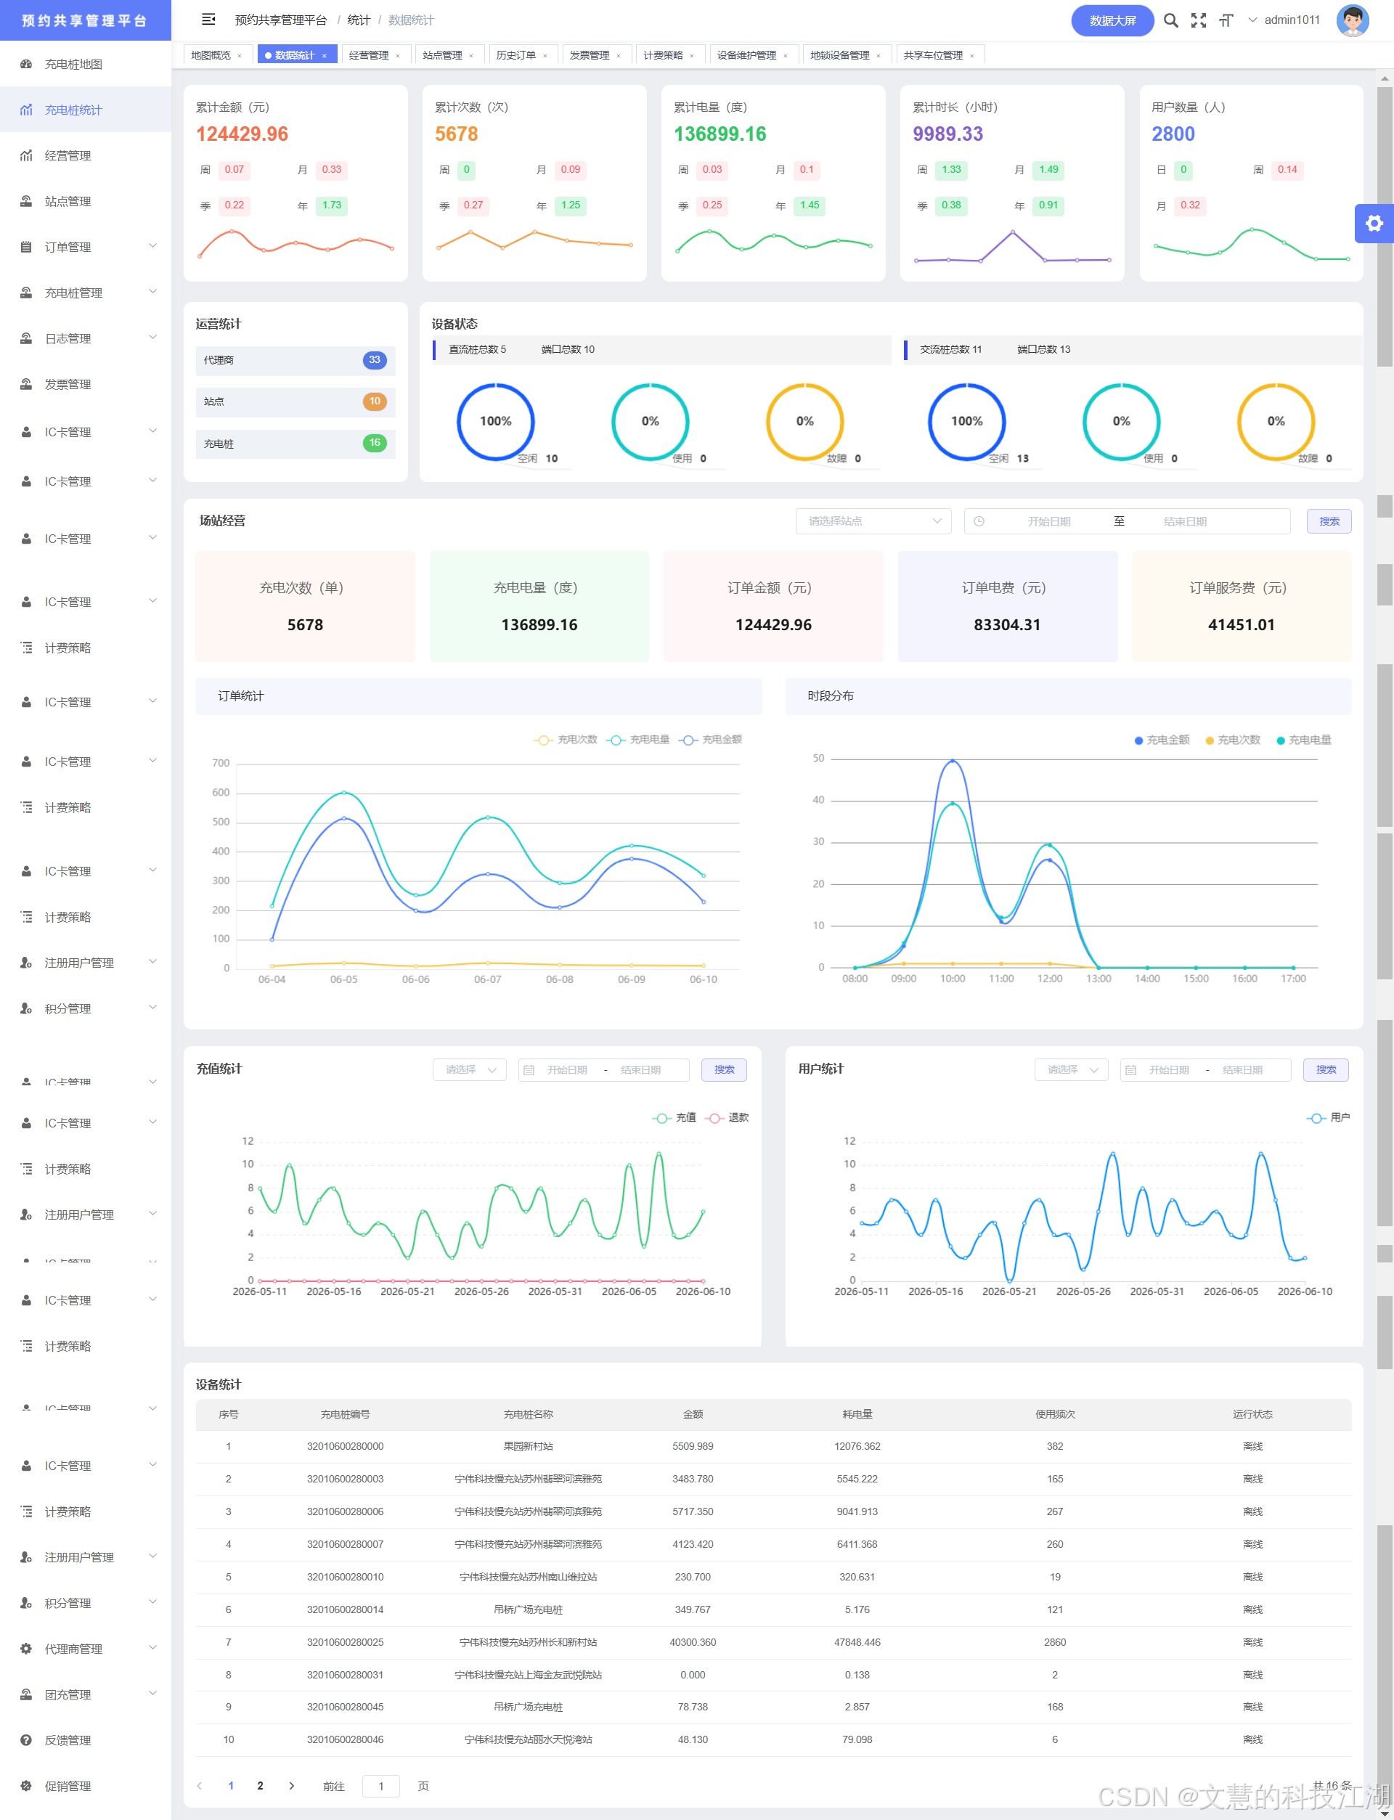Switch to the 地图概览 tab
The width and height of the screenshot is (1394, 1820).
coord(211,56)
